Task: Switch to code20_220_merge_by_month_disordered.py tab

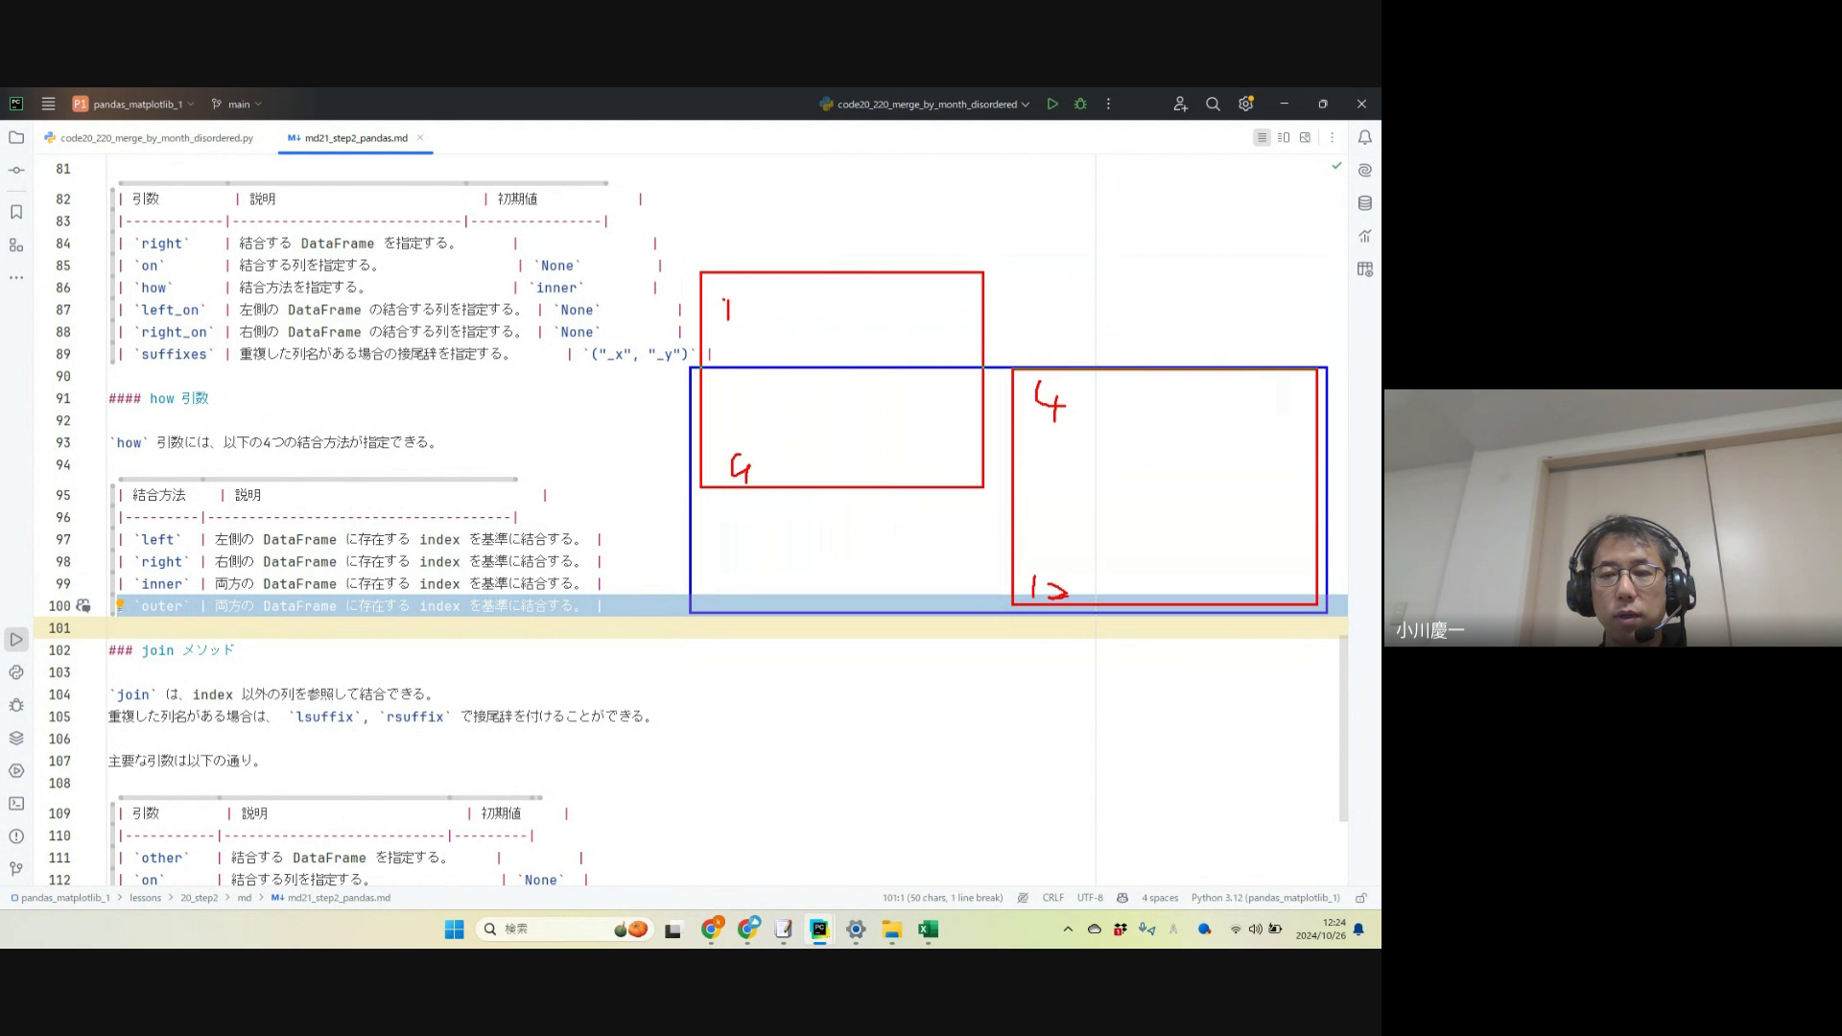Action: pos(155,138)
